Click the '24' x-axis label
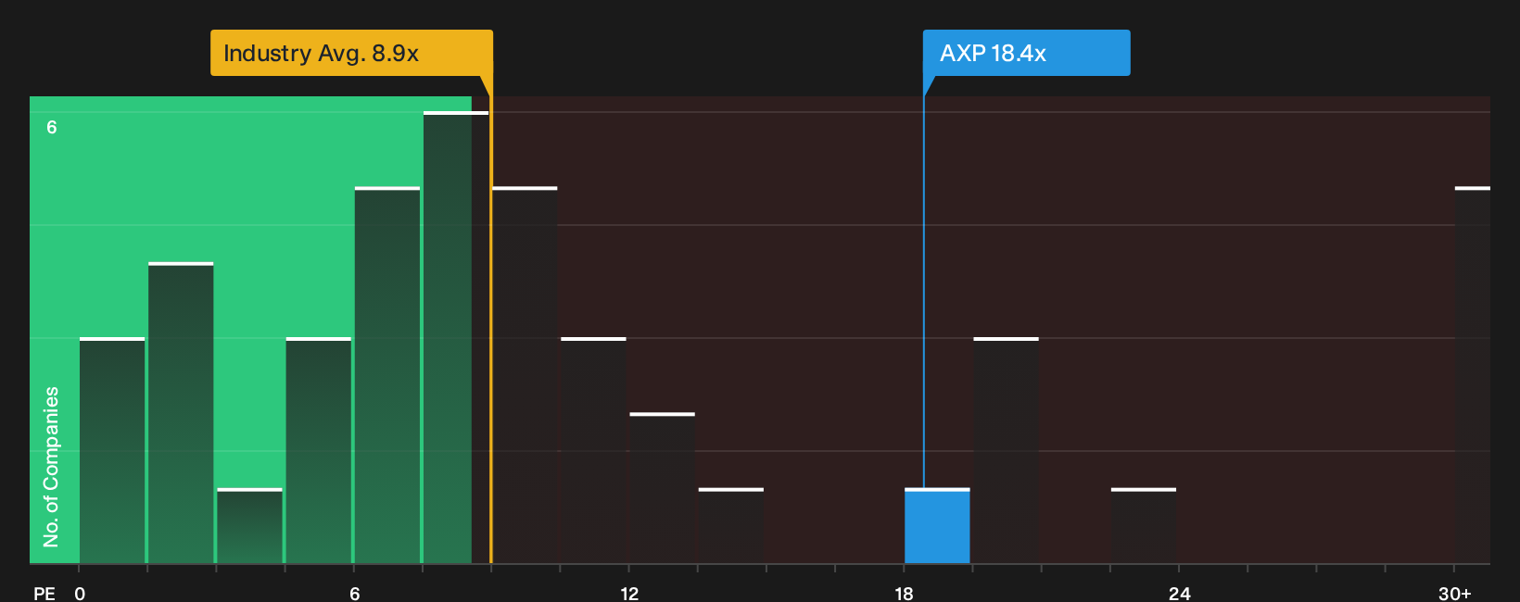This screenshot has height=602, width=1520. click(1179, 593)
